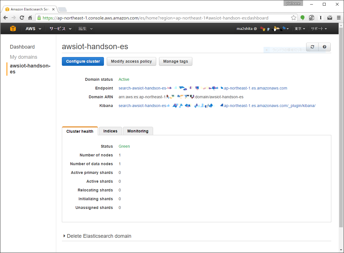The width and height of the screenshot is (344, 253).
Task: Open browser home page icon
Action: tap(30, 18)
